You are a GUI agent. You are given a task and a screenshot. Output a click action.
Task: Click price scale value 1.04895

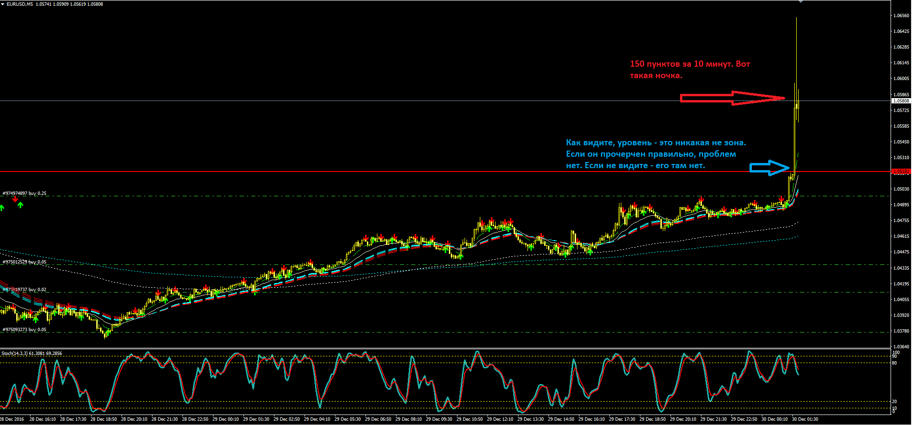901,205
